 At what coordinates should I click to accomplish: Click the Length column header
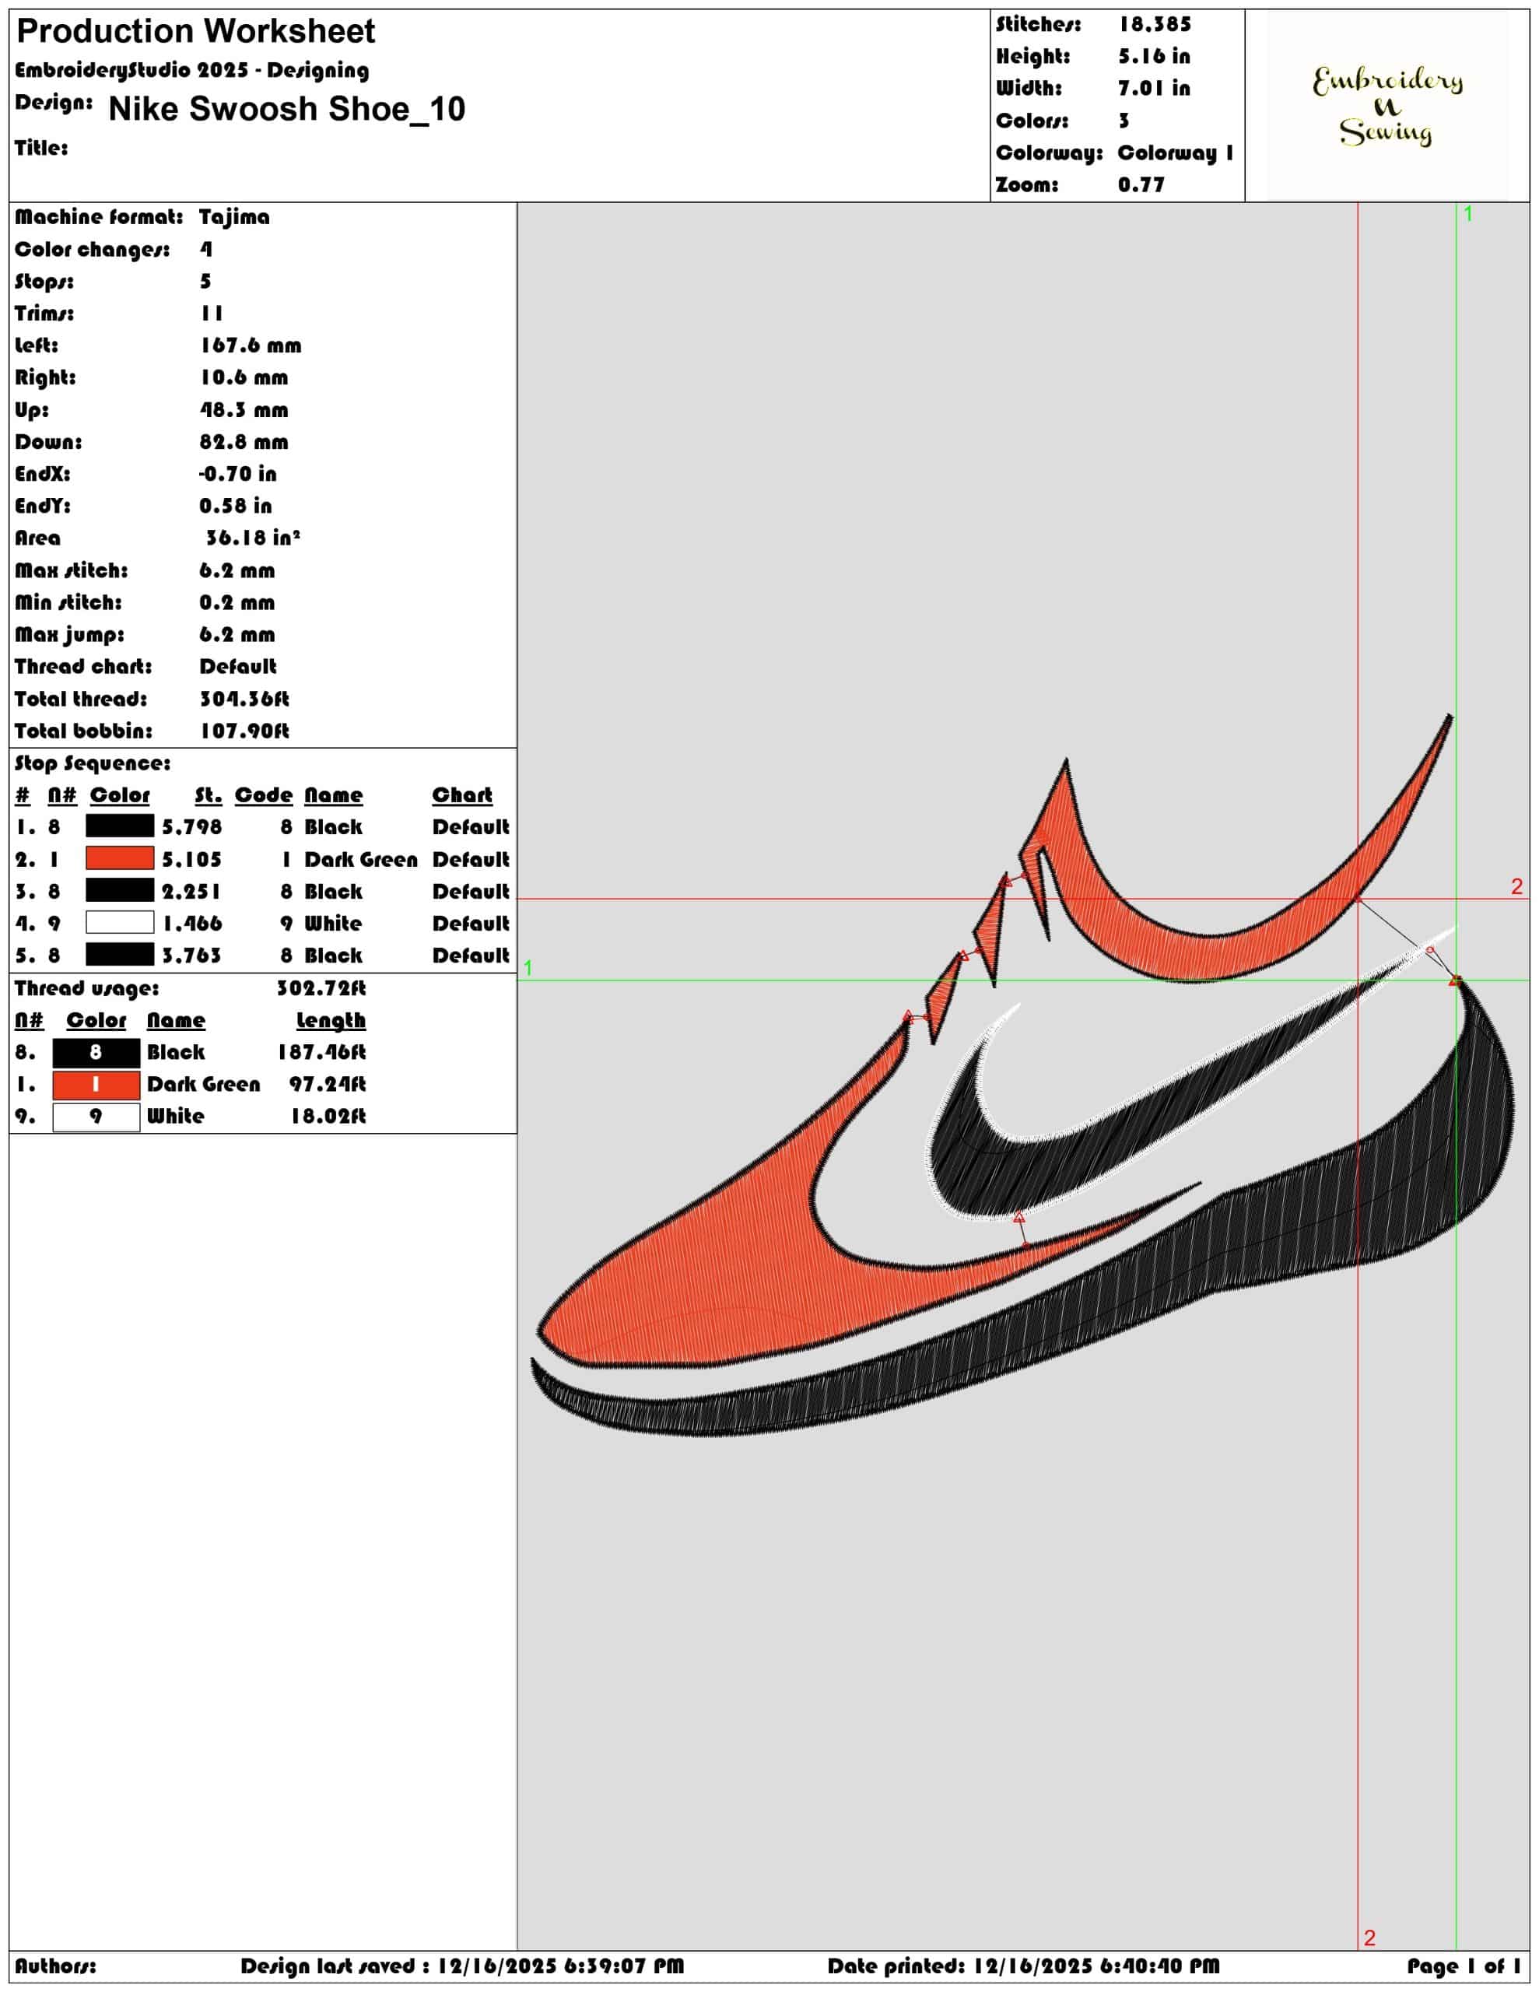coord(330,1021)
